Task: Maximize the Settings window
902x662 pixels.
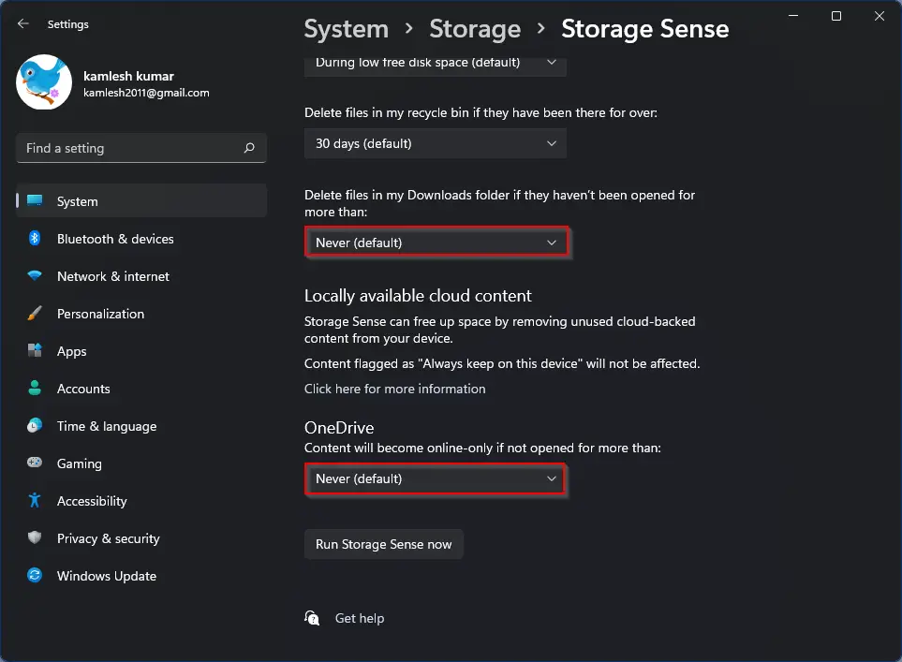Action: tap(836, 16)
